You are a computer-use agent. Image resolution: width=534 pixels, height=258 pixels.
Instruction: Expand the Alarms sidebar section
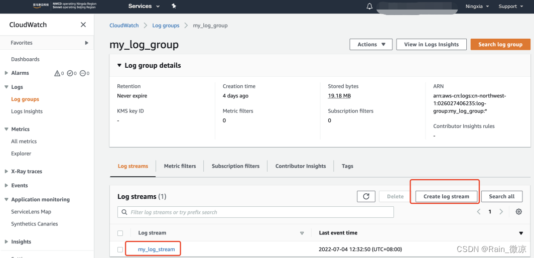tap(7, 73)
